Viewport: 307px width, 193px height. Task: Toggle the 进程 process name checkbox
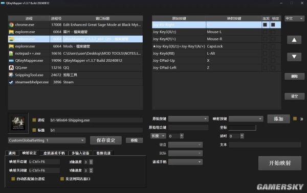click(x=34, y=120)
